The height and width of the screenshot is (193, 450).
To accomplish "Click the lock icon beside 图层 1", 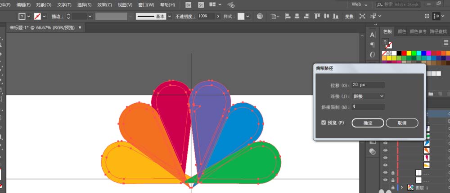I will click(393, 188).
